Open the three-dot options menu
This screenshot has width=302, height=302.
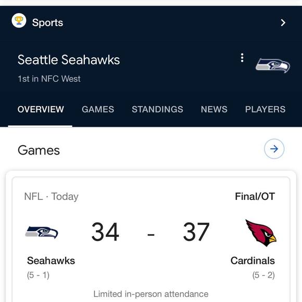pos(242,58)
